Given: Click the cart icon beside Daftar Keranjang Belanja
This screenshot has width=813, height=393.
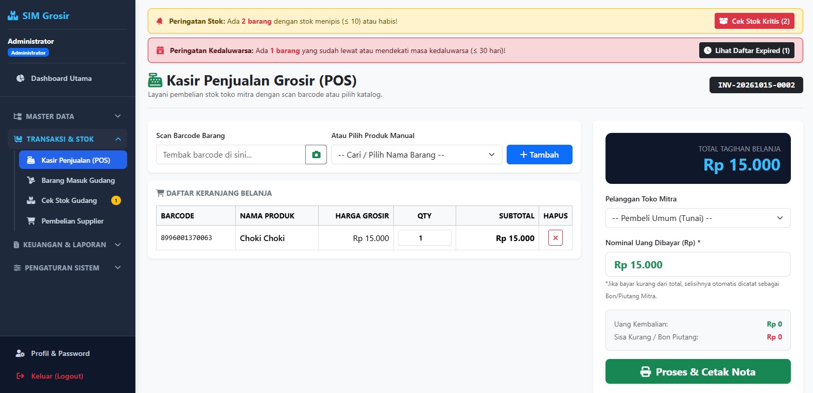Looking at the screenshot, I should tap(160, 193).
